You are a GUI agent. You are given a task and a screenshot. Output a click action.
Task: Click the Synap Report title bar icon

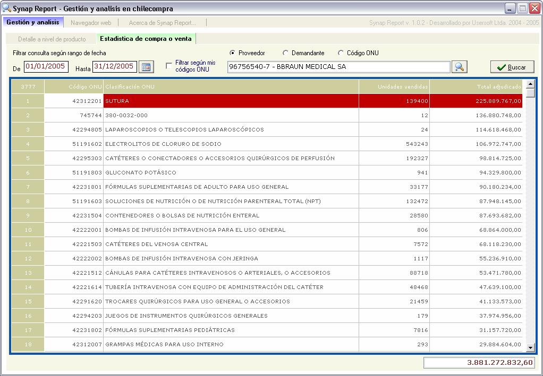click(x=6, y=8)
